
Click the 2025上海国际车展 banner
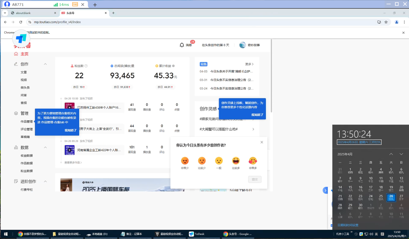click(122, 185)
